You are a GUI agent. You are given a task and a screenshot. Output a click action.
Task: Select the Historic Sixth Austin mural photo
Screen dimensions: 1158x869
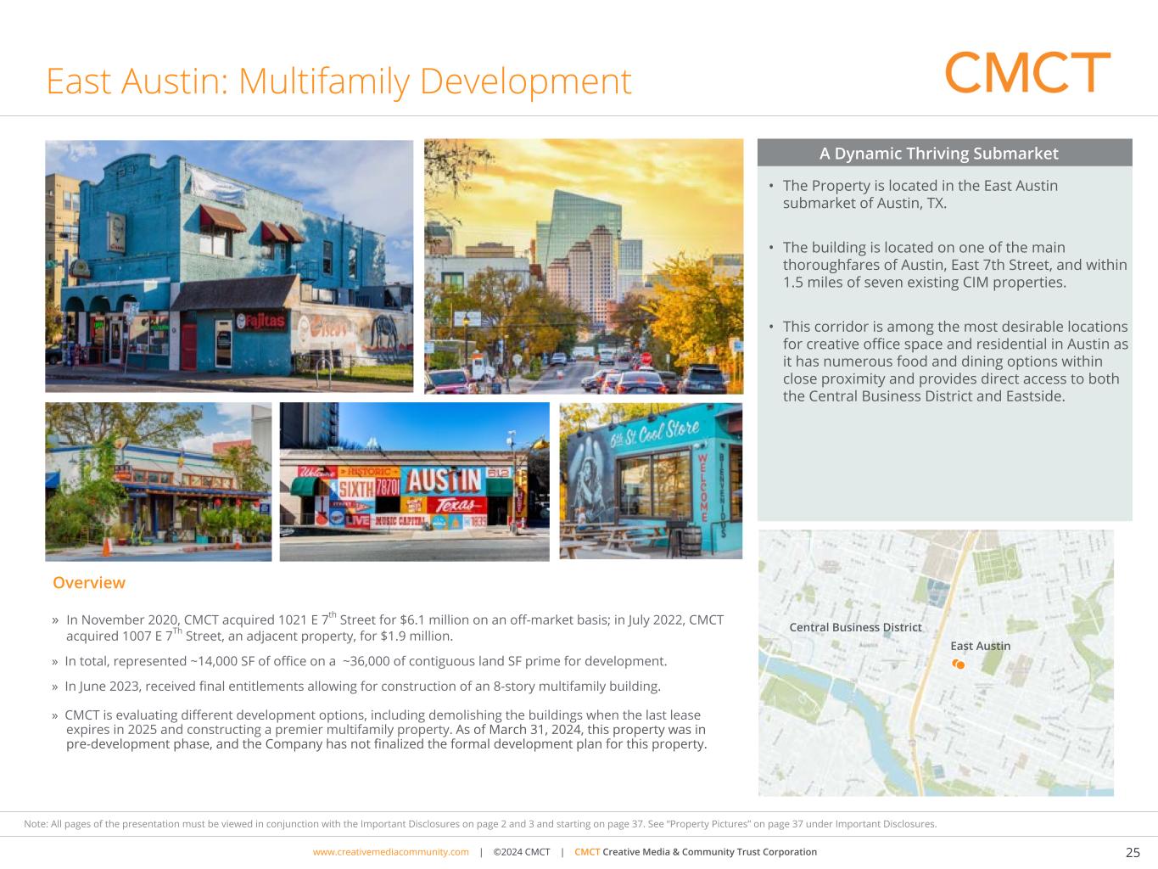[414, 481]
